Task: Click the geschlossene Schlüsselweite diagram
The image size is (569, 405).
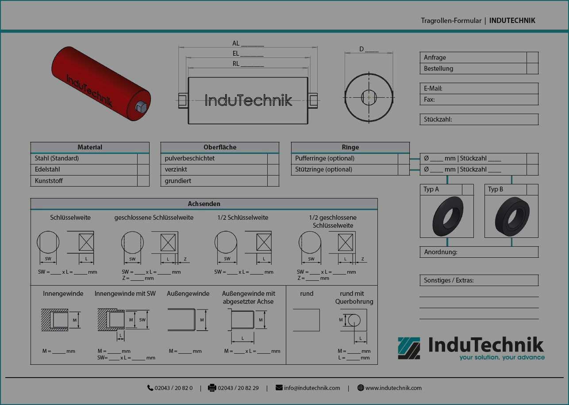Action: (155, 247)
